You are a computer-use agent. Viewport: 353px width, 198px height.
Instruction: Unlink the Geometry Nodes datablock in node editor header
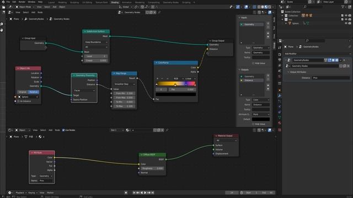coord(154,12)
